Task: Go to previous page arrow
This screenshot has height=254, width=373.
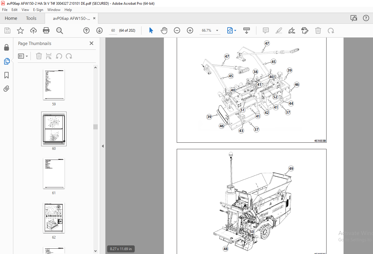Action: (x=86, y=30)
